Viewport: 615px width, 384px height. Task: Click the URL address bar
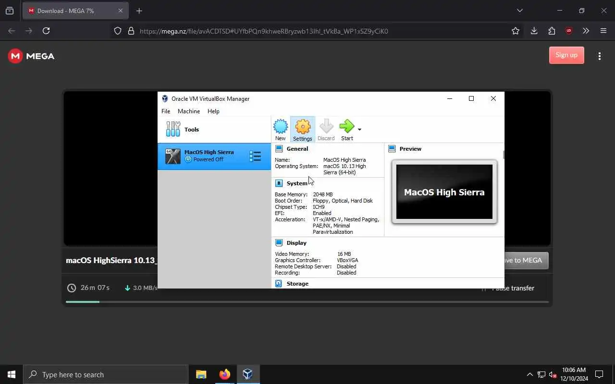[x=317, y=31]
